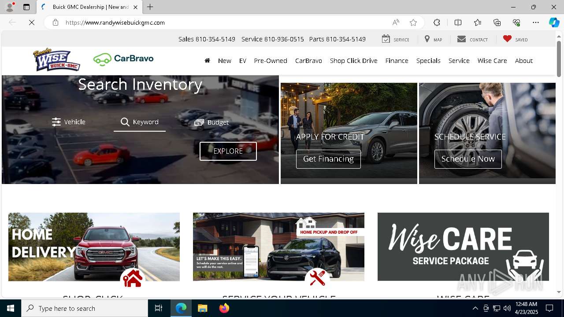Open the Pre-Owned menu

click(271, 61)
